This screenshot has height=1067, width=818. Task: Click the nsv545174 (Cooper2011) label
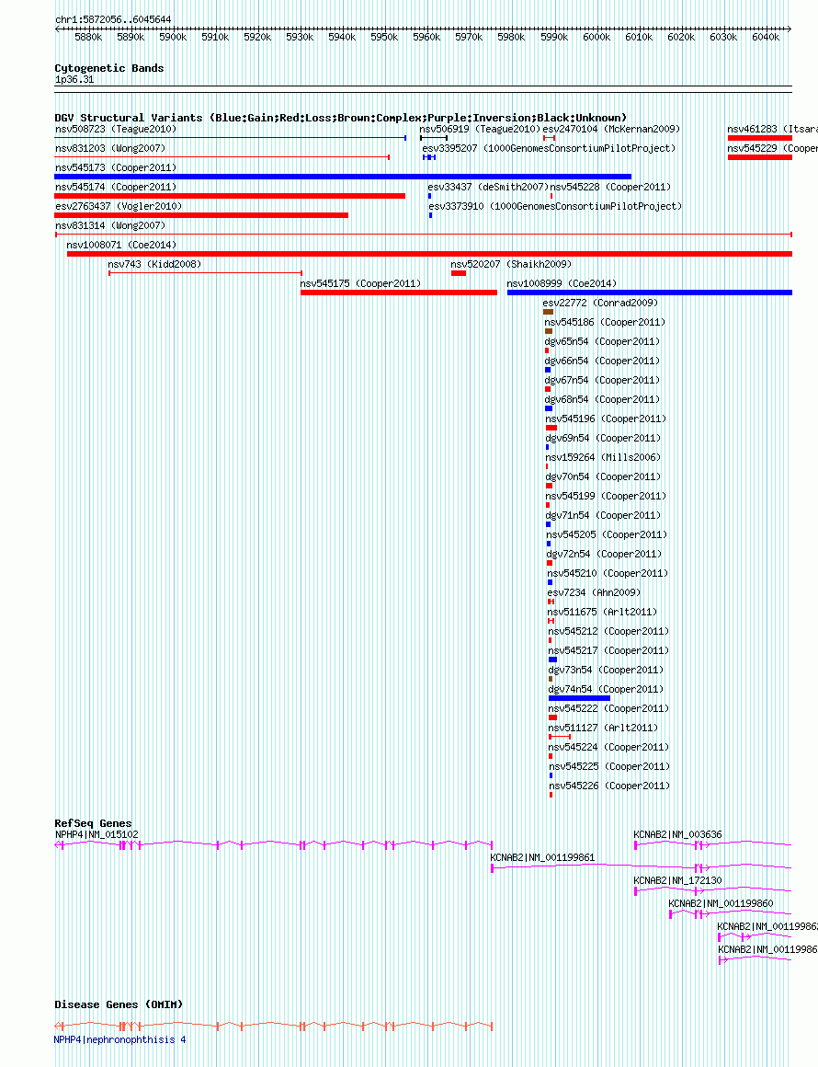[116, 187]
